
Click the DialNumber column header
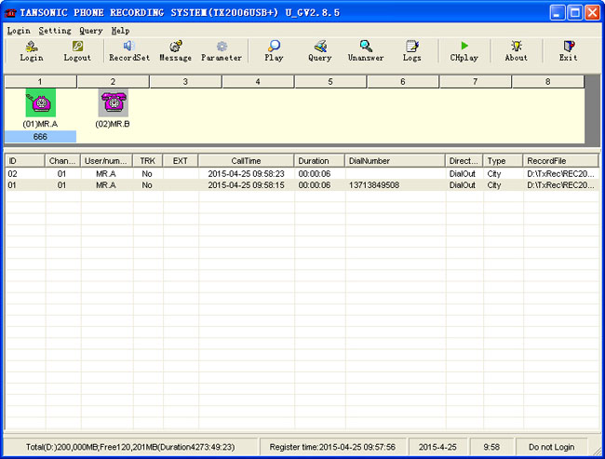tap(395, 161)
